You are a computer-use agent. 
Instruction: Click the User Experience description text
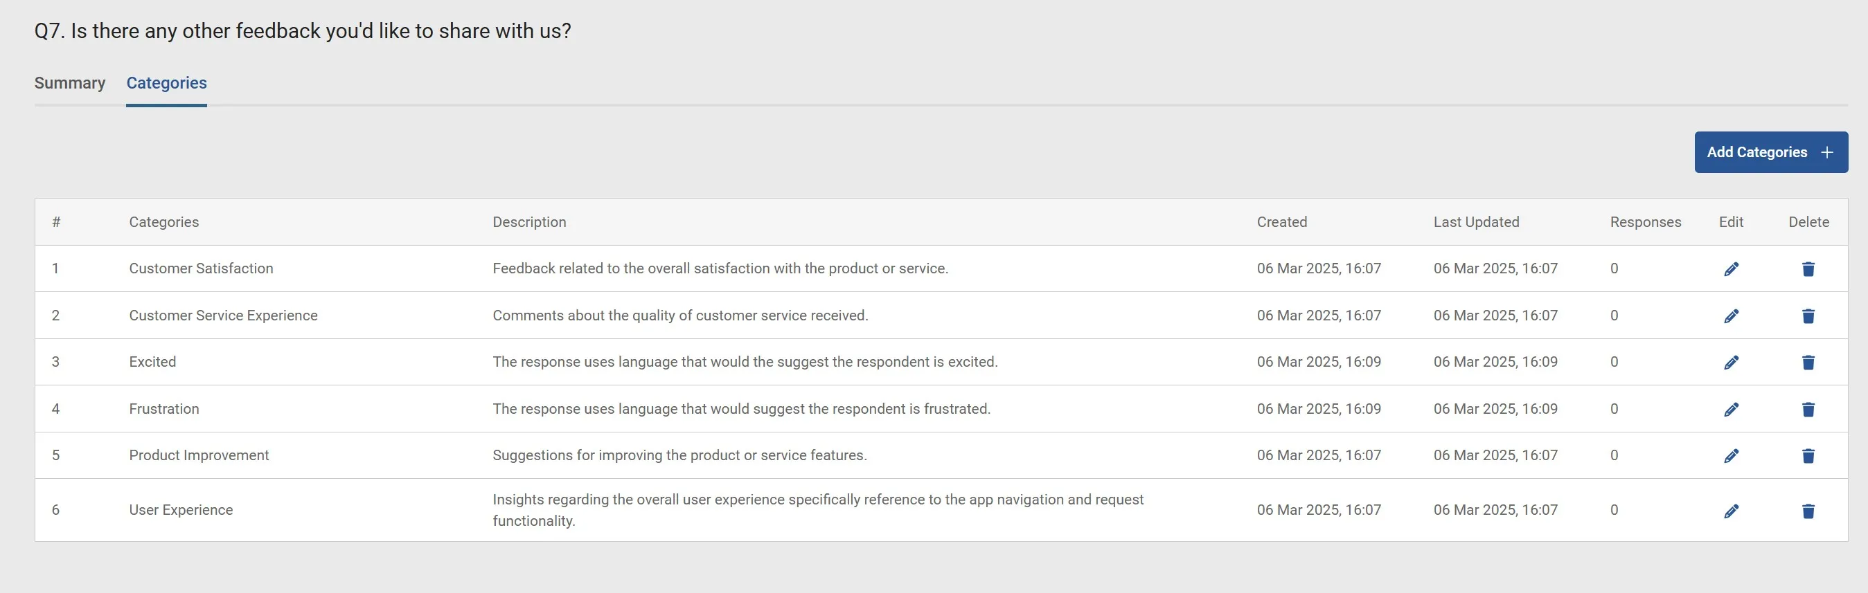817,510
